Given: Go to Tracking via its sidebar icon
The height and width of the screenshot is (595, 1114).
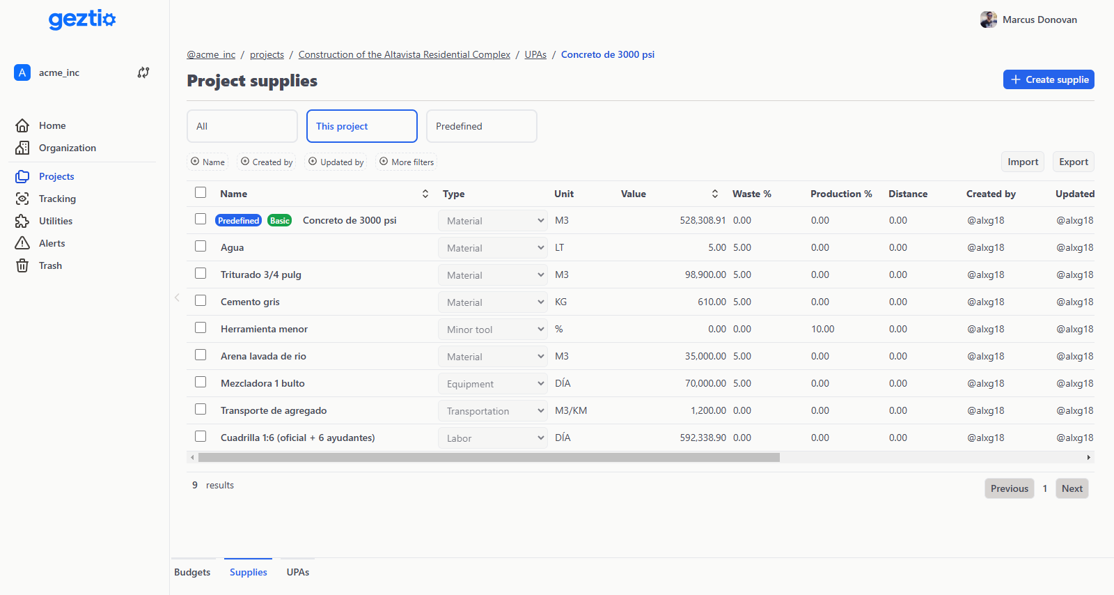Looking at the screenshot, I should pyautogui.click(x=22, y=199).
